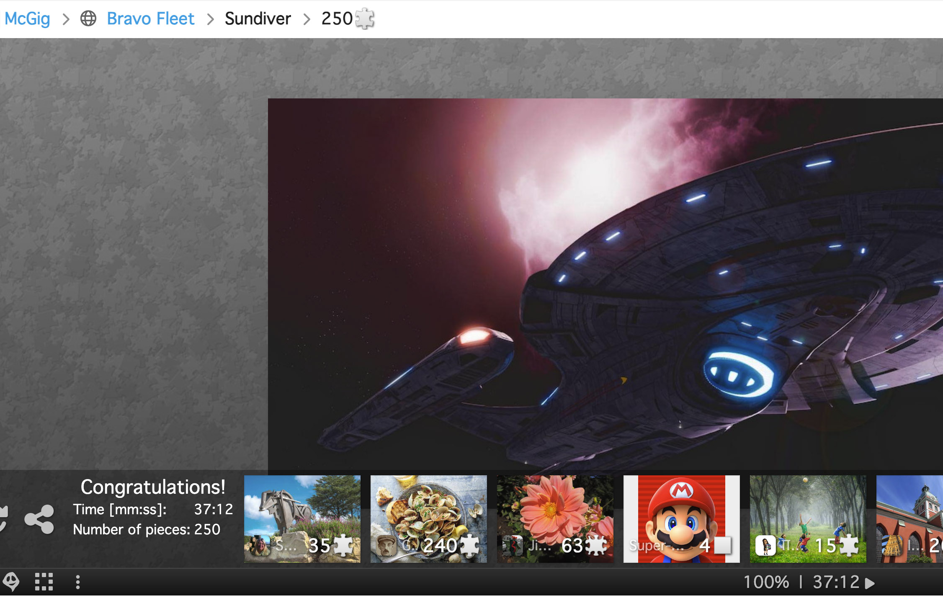943x598 pixels.
Task: Open the clams dish 240-piece puzzle thumbnail
Action: 429,519
